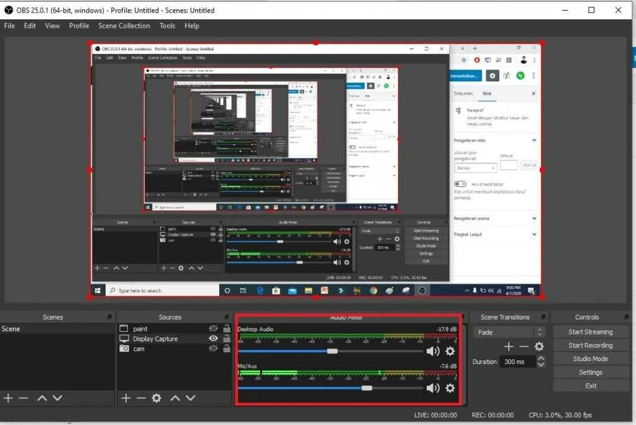Add a configurable transition with plus icon
Viewport: 636px width, 425px height.
[509, 346]
